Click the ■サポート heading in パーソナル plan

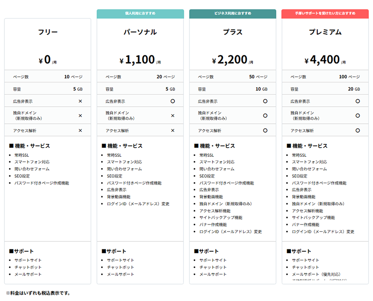tap(114, 251)
